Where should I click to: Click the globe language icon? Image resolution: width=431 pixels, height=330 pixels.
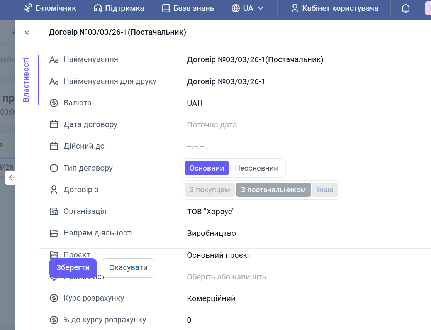pyautogui.click(x=236, y=8)
